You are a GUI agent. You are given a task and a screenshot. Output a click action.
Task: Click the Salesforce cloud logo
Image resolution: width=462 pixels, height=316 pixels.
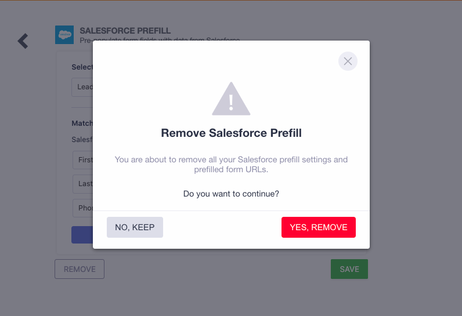point(64,35)
